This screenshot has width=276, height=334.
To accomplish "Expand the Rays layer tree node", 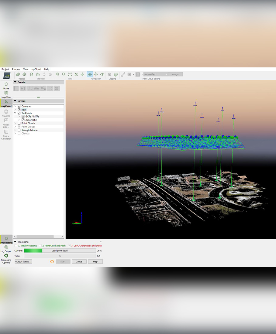I will 15,110.
